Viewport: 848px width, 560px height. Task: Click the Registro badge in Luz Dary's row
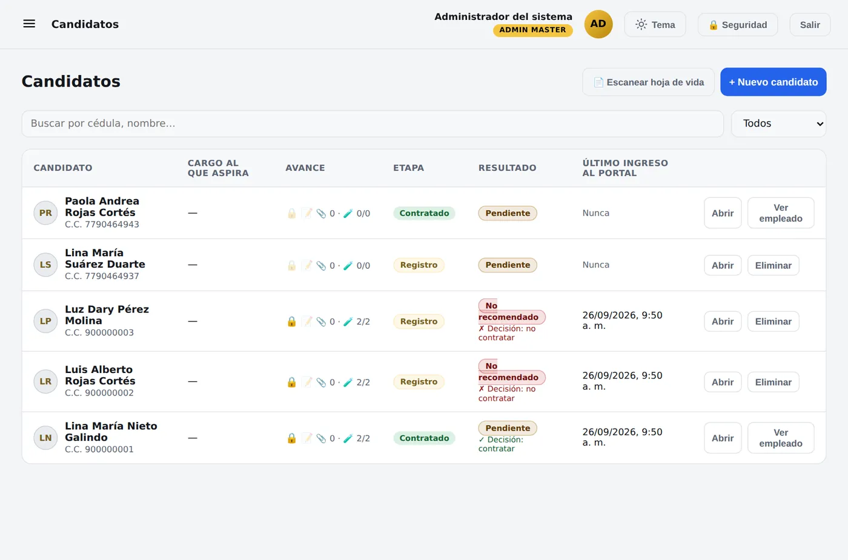419,321
